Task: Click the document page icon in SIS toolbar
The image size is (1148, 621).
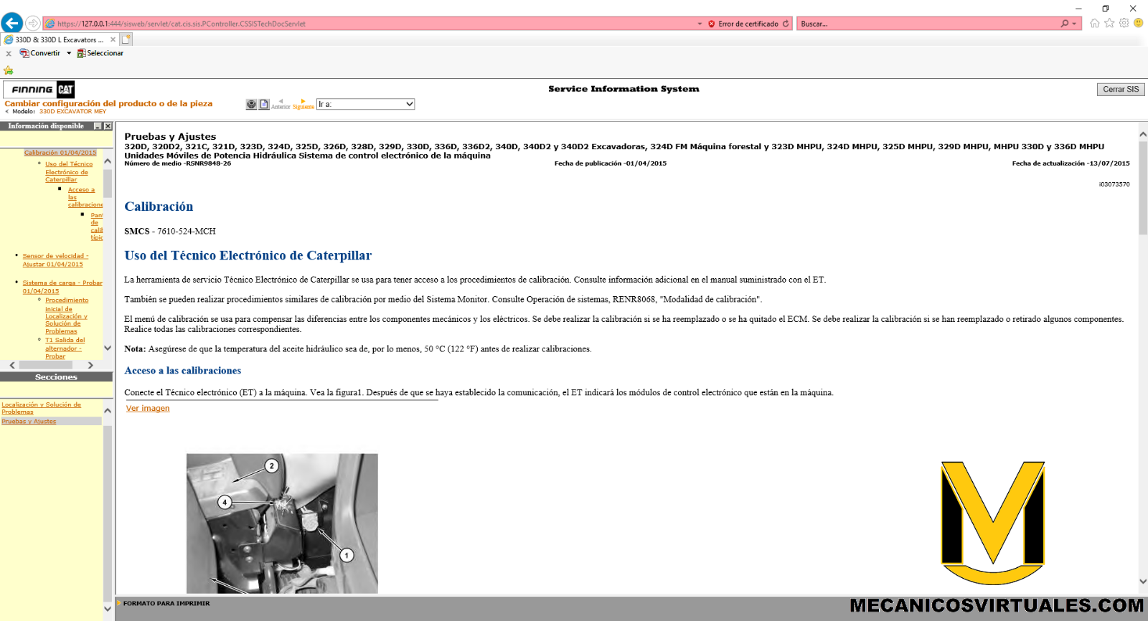Action: point(264,104)
